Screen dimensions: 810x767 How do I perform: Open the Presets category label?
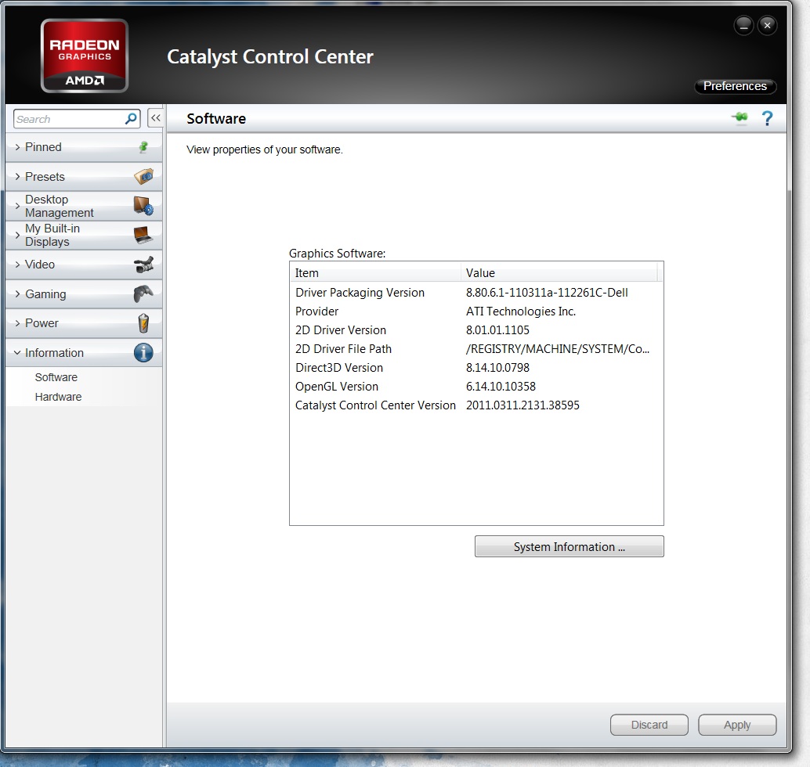[45, 177]
